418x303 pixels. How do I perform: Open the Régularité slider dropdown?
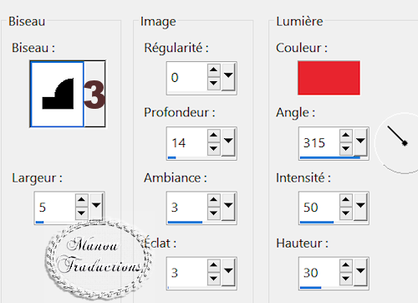pyautogui.click(x=228, y=77)
